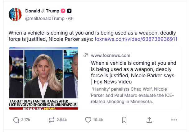Click the www.foxnews.com domain label
This screenshot has width=190, height=132.
(111, 55)
